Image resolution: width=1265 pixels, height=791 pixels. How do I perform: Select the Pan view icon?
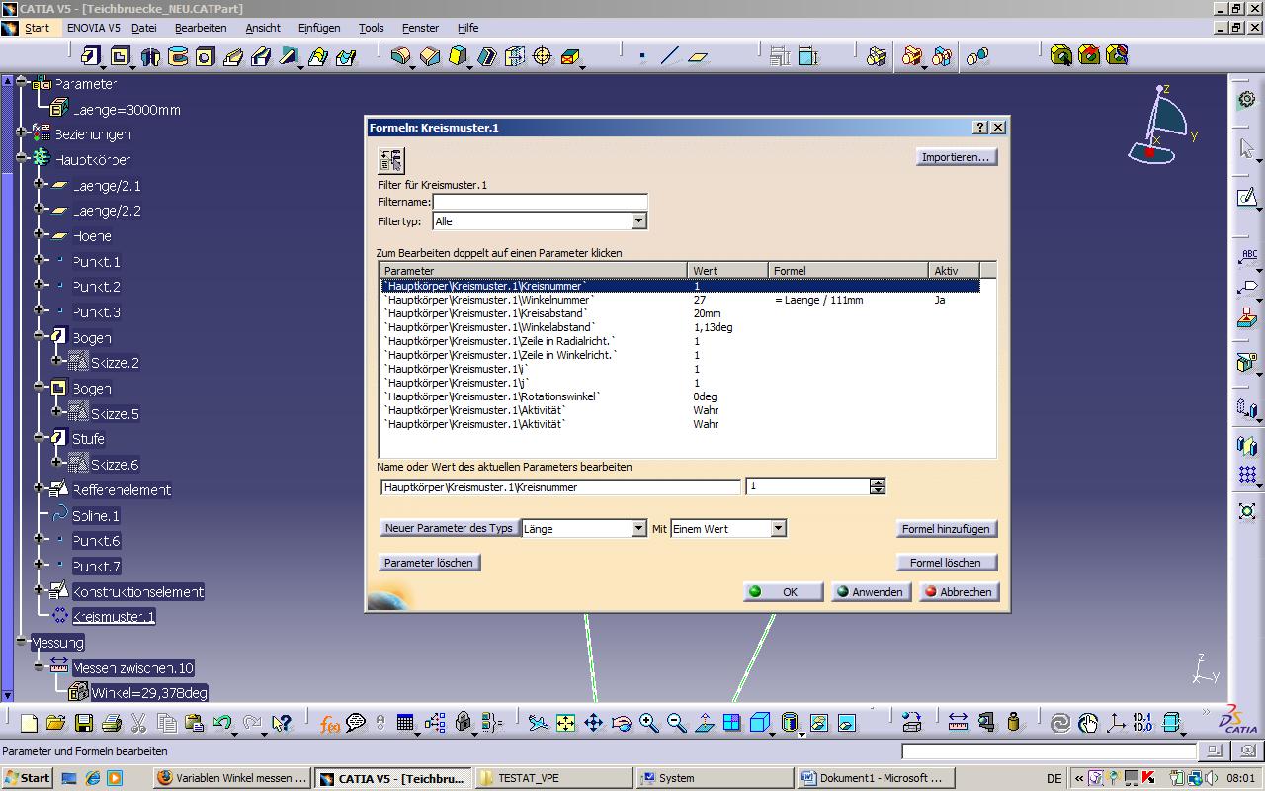593,723
